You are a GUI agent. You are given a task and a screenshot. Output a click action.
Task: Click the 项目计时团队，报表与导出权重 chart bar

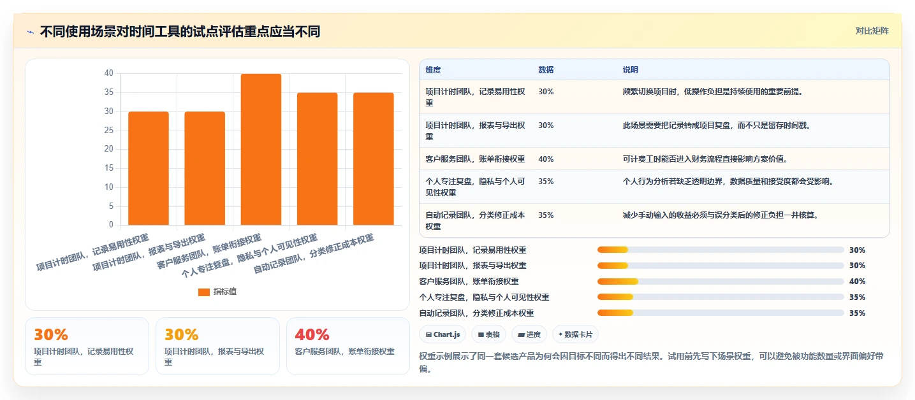205,168
